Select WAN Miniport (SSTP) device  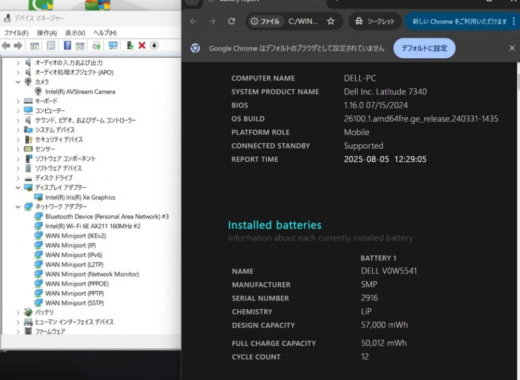[74, 303]
